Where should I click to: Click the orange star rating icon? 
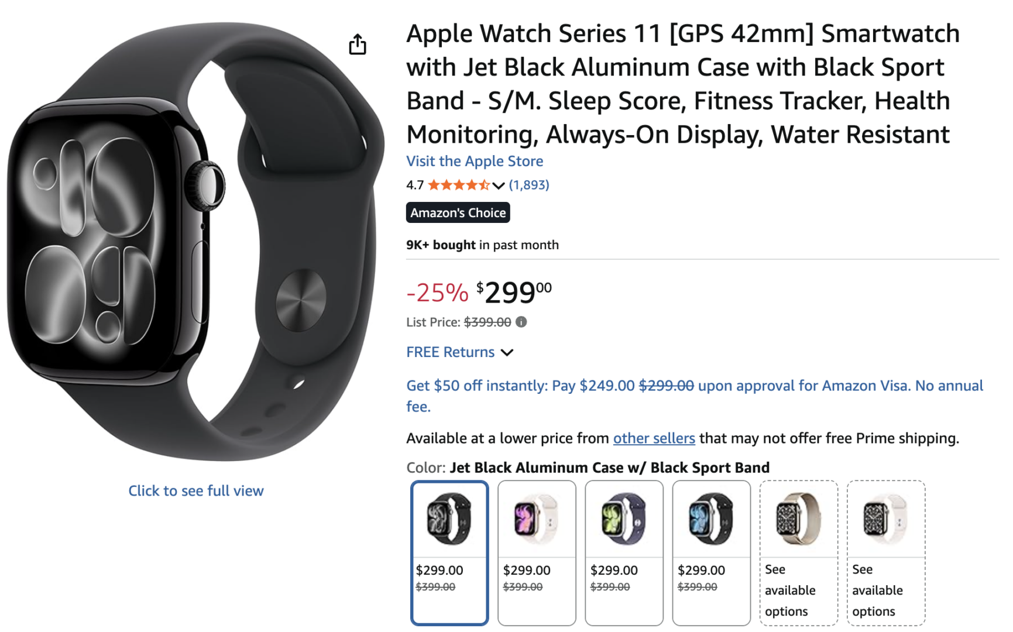[x=460, y=185]
